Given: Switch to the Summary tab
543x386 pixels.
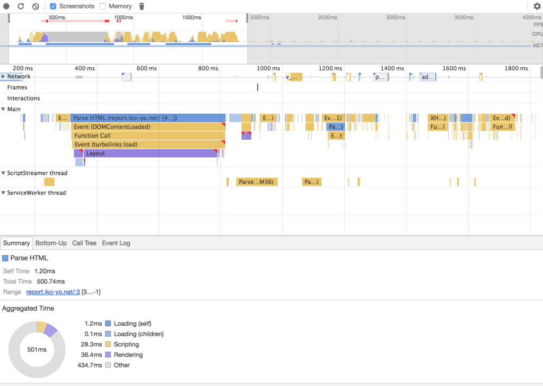Looking at the screenshot, I should (16, 243).
